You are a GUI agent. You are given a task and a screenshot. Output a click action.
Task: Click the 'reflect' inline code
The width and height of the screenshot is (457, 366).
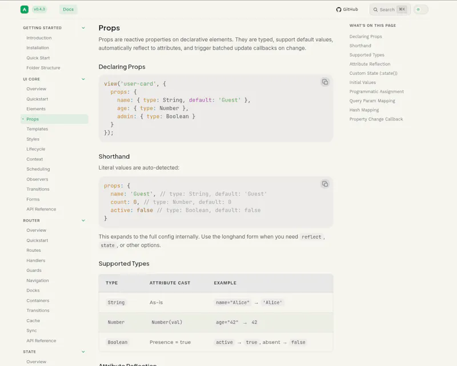pyautogui.click(x=311, y=237)
